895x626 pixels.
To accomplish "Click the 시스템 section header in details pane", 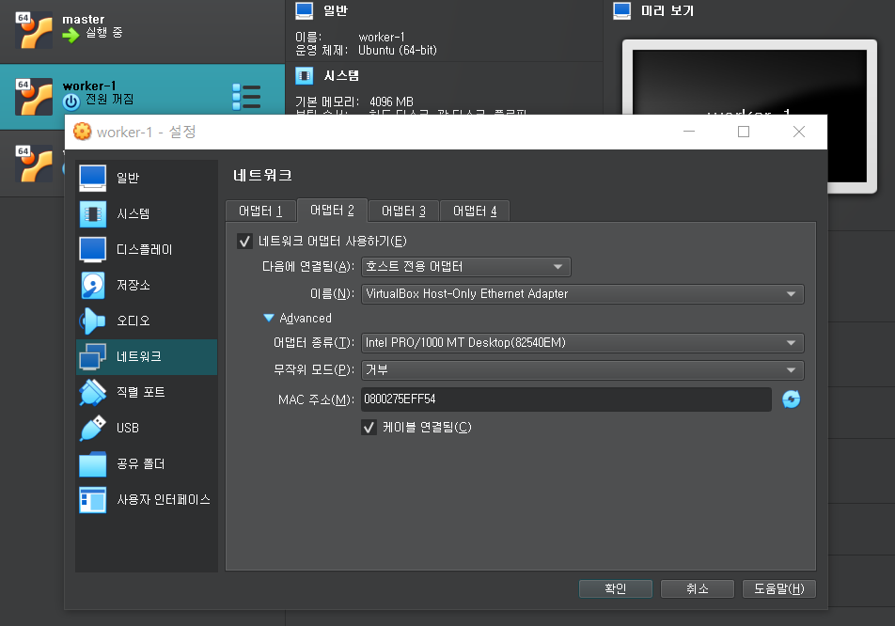I will [x=341, y=75].
